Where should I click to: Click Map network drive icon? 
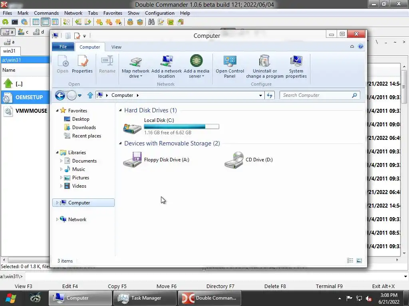tap(136, 61)
